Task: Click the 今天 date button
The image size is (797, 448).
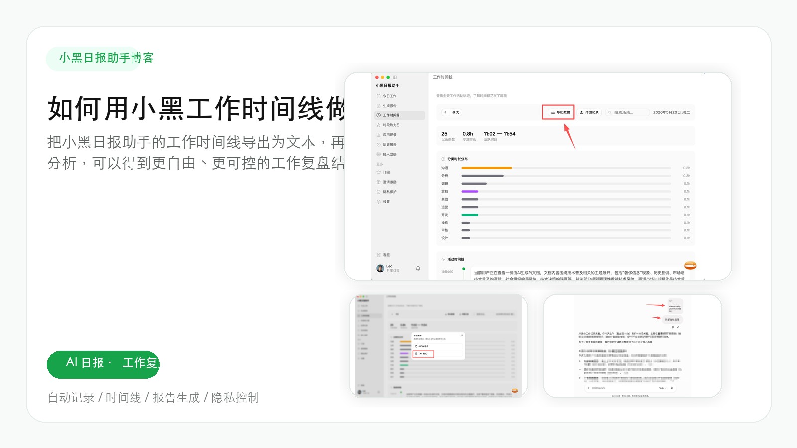Action: (456, 112)
